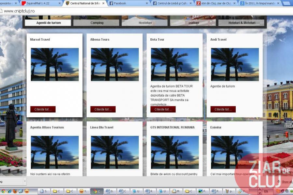Open the Beta Tour title link
293x195 pixels.
pos(157,40)
